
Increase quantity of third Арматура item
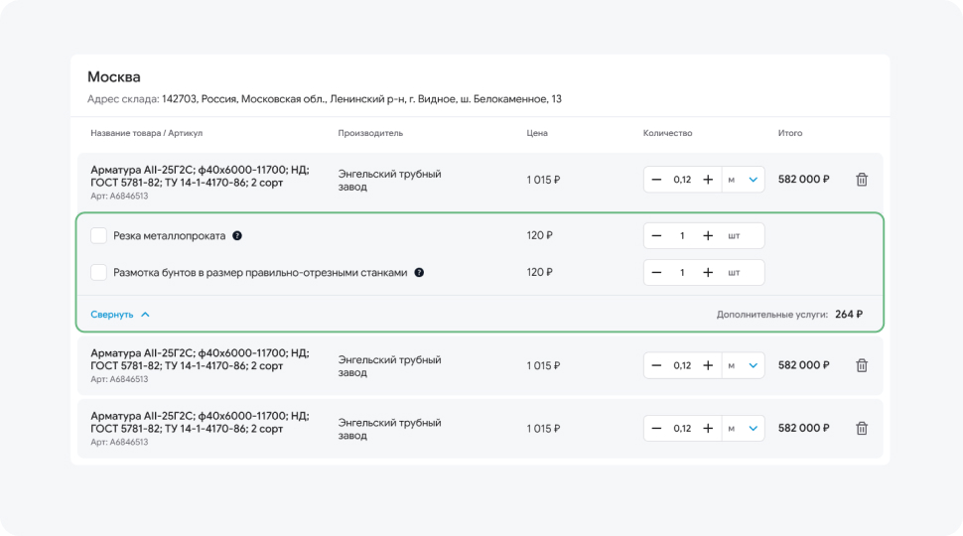(708, 428)
